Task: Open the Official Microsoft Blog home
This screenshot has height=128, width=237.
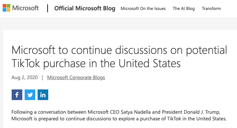Action: pos(85,8)
